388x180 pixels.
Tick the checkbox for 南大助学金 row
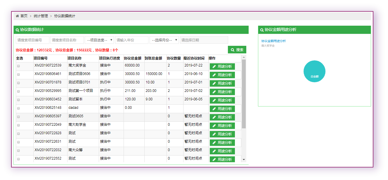pyautogui.click(x=18, y=125)
